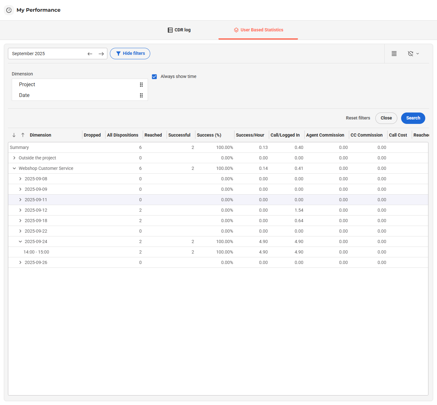Click the sort descending down arrow
The width and height of the screenshot is (437, 405).
click(14, 135)
